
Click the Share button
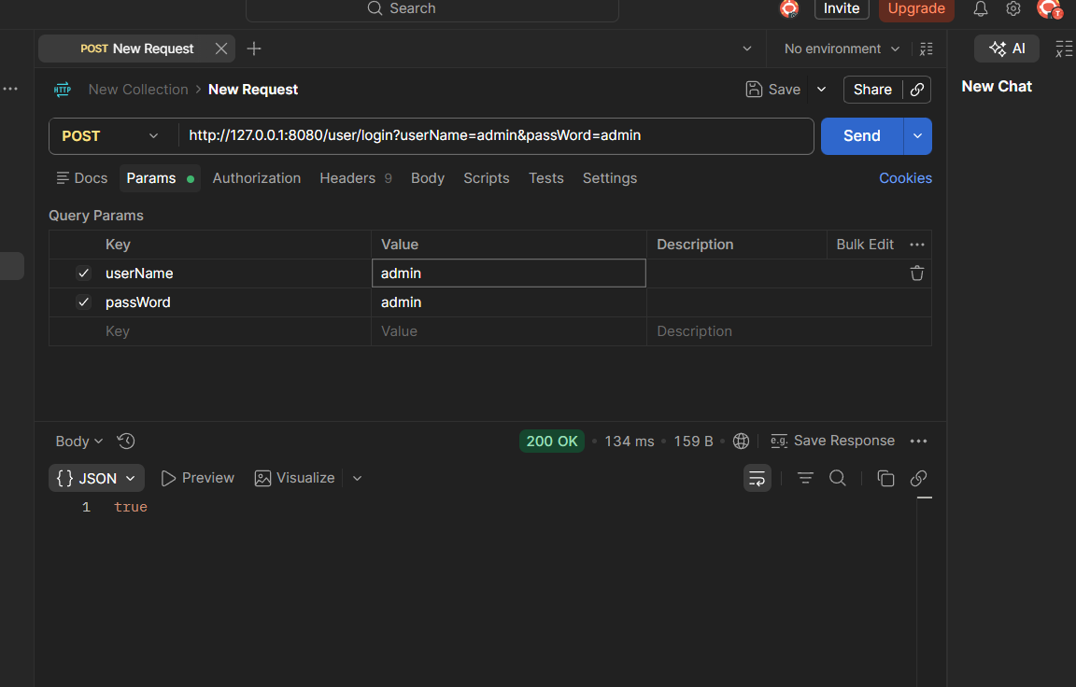click(872, 90)
